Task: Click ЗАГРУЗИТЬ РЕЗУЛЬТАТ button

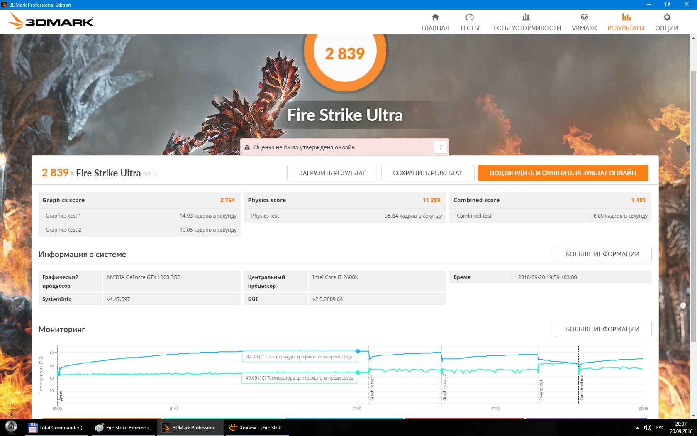Action: tap(332, 173)
